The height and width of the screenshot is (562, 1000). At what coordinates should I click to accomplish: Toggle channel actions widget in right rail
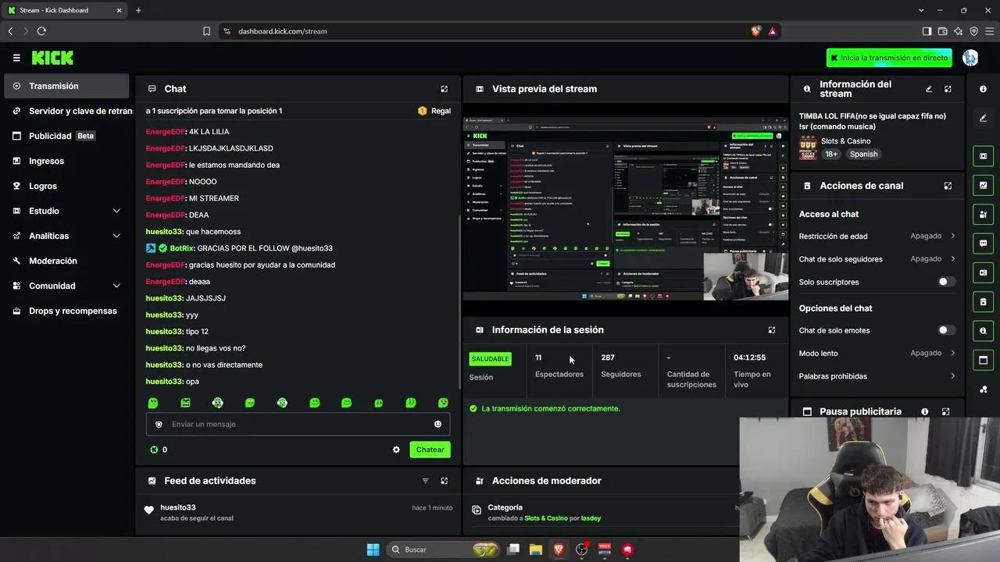[x=983, y=301]
